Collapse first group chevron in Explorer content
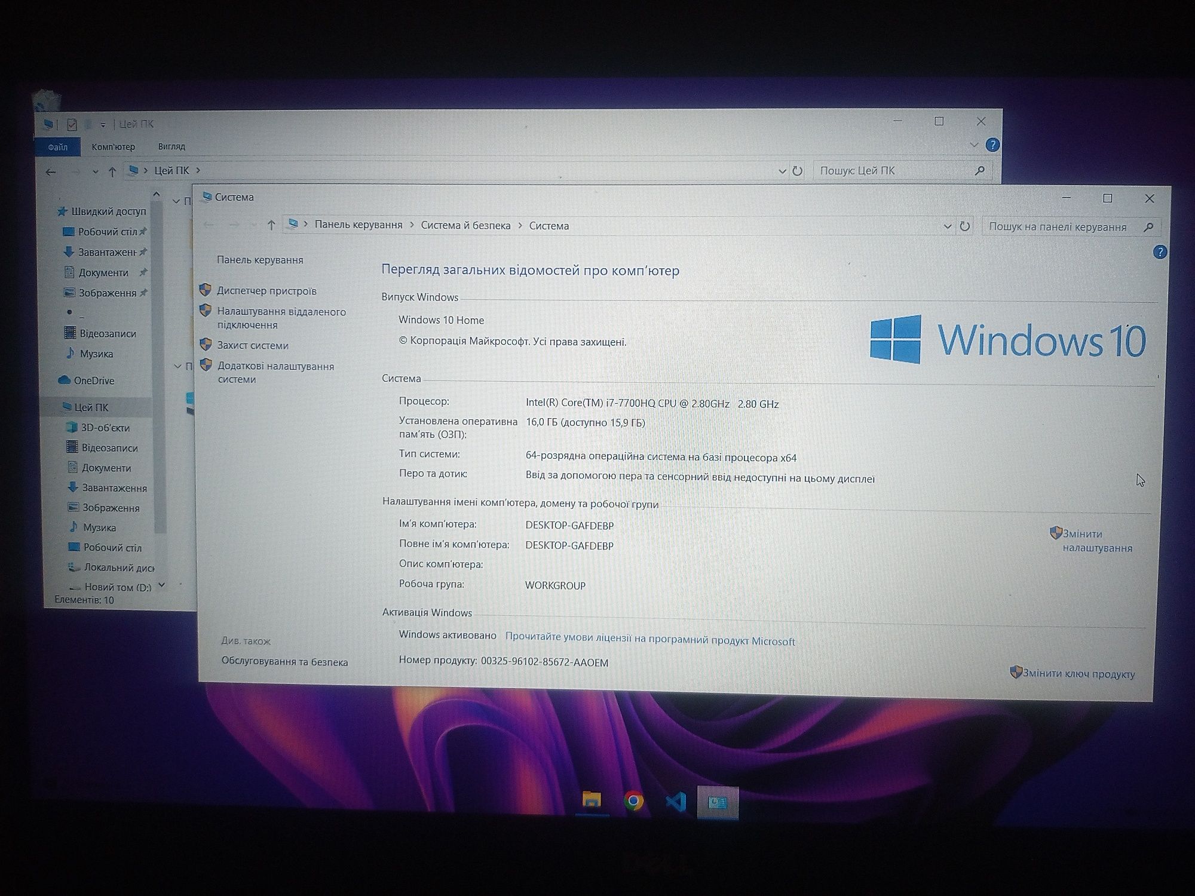 (176, 201)
